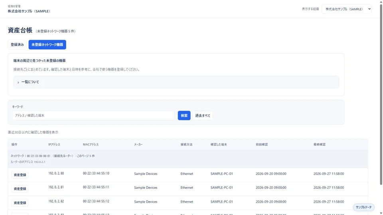Click 資産登録 for 192.0.2.81
Viewport: 383px width, 215px height.
pyautogui.click(x=20, y=189)
